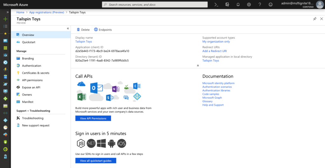The image size is (325, 168).
Task: Select Authentication in the Manage menu
Action: pyautogui.click(x=31, y=66)
